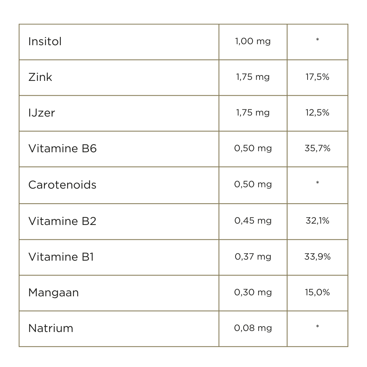367x367 pixels.
Task: Select the 35,7% percentage cell
Action: coord(317,148)
